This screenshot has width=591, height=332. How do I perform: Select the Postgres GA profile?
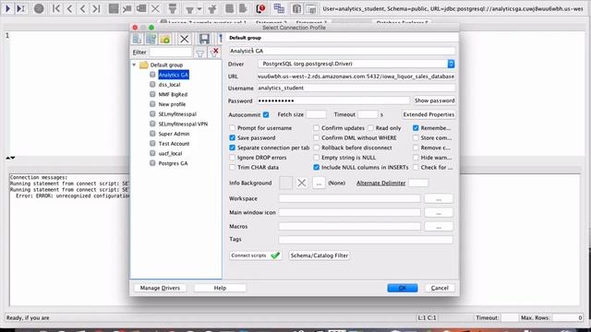point(173,163)
